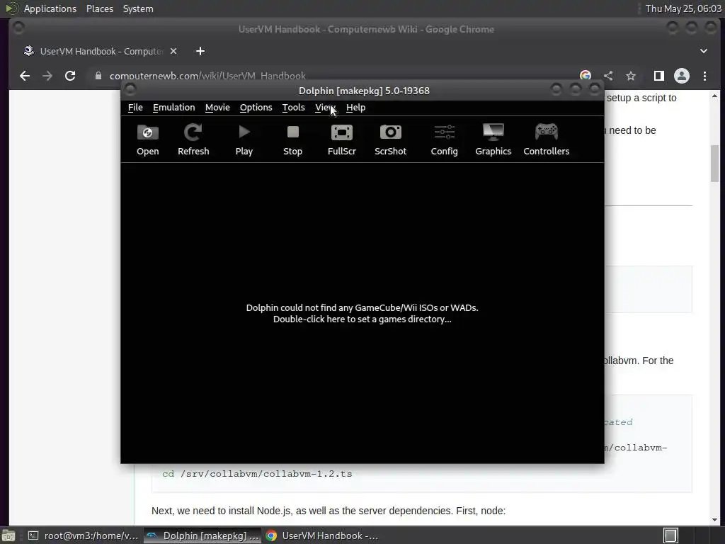The image size is (725, 544).
Task: Open the Applications menu
Action: 50,8
